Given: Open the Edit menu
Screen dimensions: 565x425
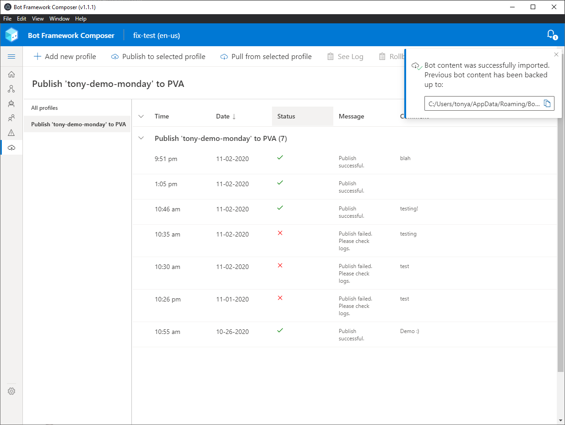Looking at the screenshot, I should pyautogui.click(x=22, y=19).
